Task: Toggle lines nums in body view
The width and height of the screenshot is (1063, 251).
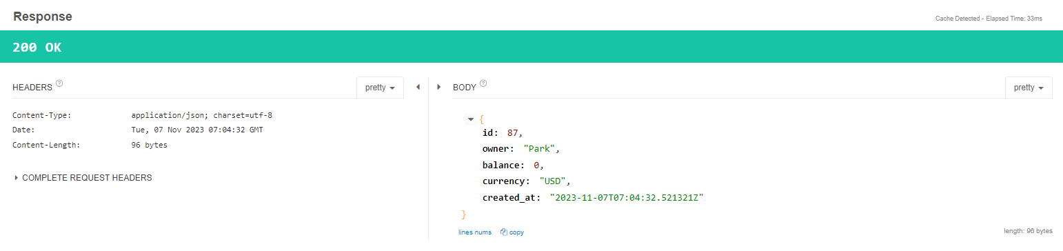Action: click(475, 232)
